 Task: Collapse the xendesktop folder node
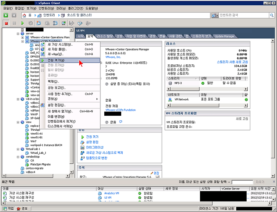(18, 157)
